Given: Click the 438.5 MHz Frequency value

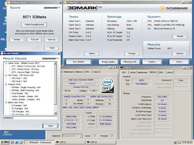Looking at the screenshot, I should coord(162,97).
